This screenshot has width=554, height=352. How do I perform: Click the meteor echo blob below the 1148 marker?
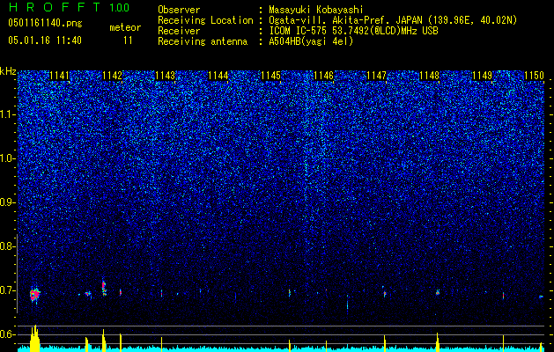[x=438, y=292]
